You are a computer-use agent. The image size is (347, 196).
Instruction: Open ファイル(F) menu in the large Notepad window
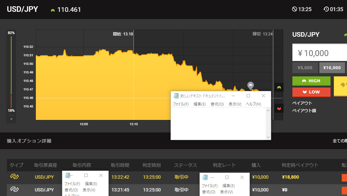[x=181, y=104]
